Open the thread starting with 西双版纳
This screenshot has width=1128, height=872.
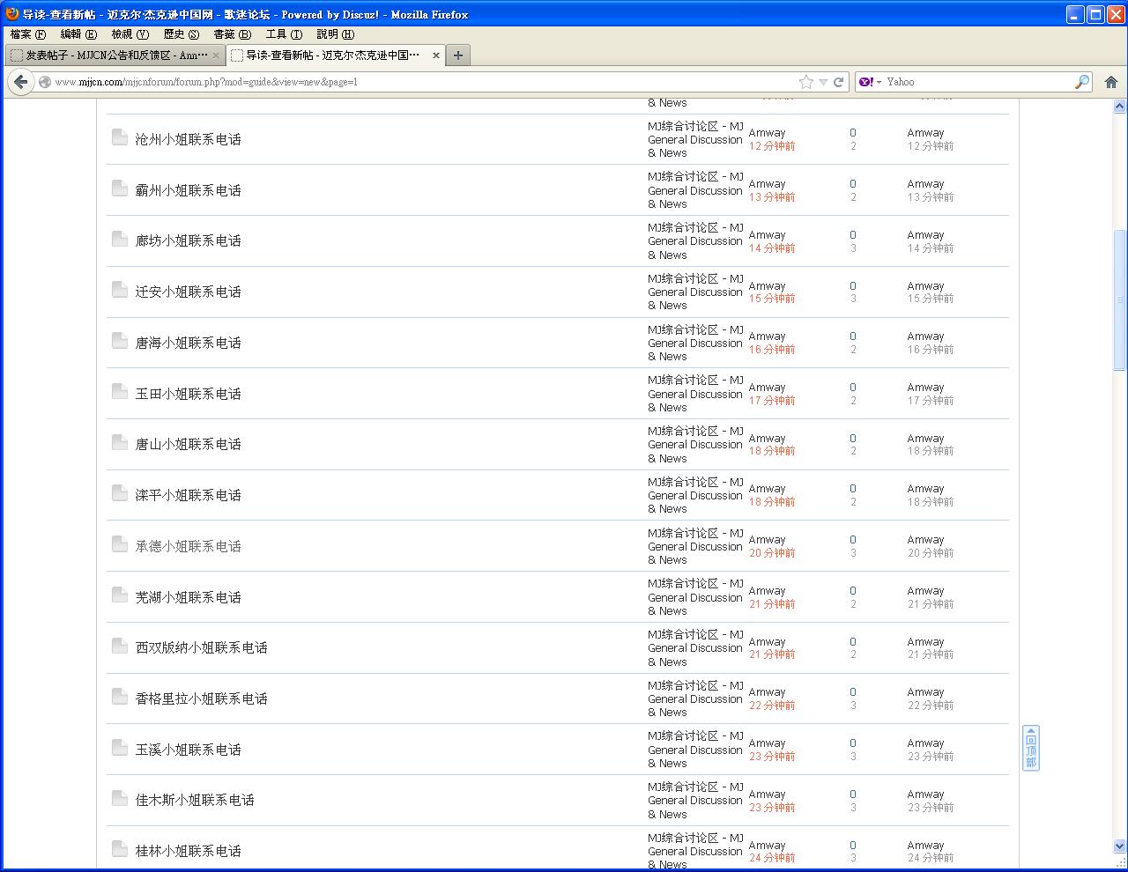point(201,647)
